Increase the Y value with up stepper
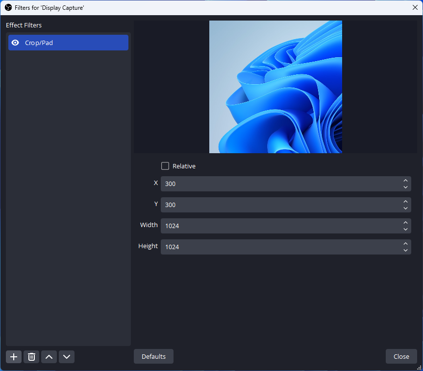 (x=405, y=202)
